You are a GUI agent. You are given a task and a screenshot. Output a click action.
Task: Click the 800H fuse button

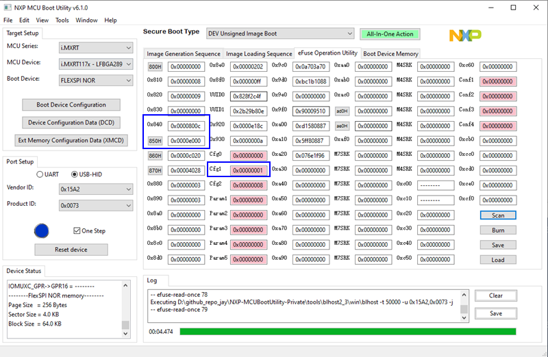(155, 66)
